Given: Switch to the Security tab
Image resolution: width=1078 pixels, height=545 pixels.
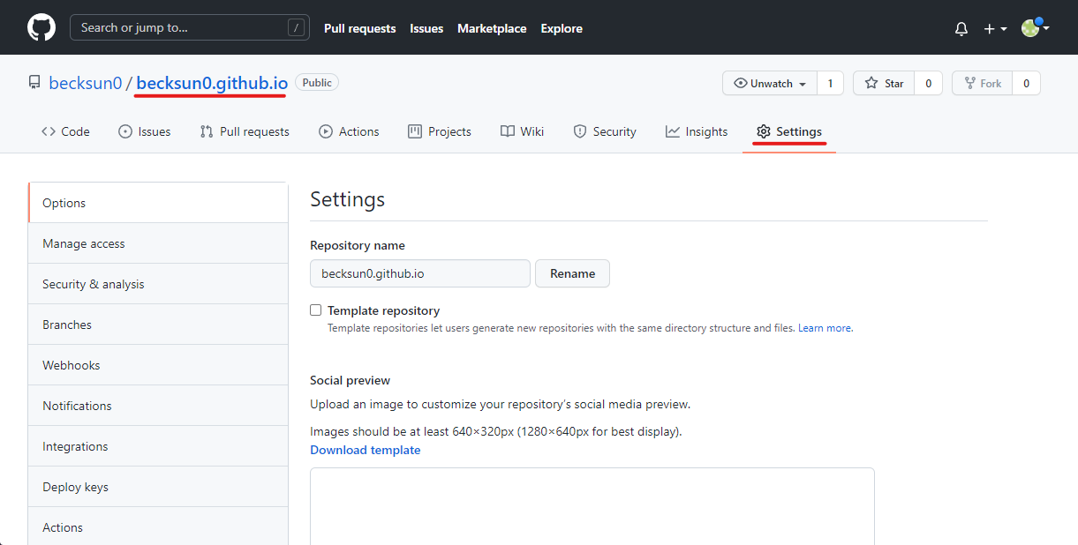Looking at the screenshot, I should tap(605, 131).
